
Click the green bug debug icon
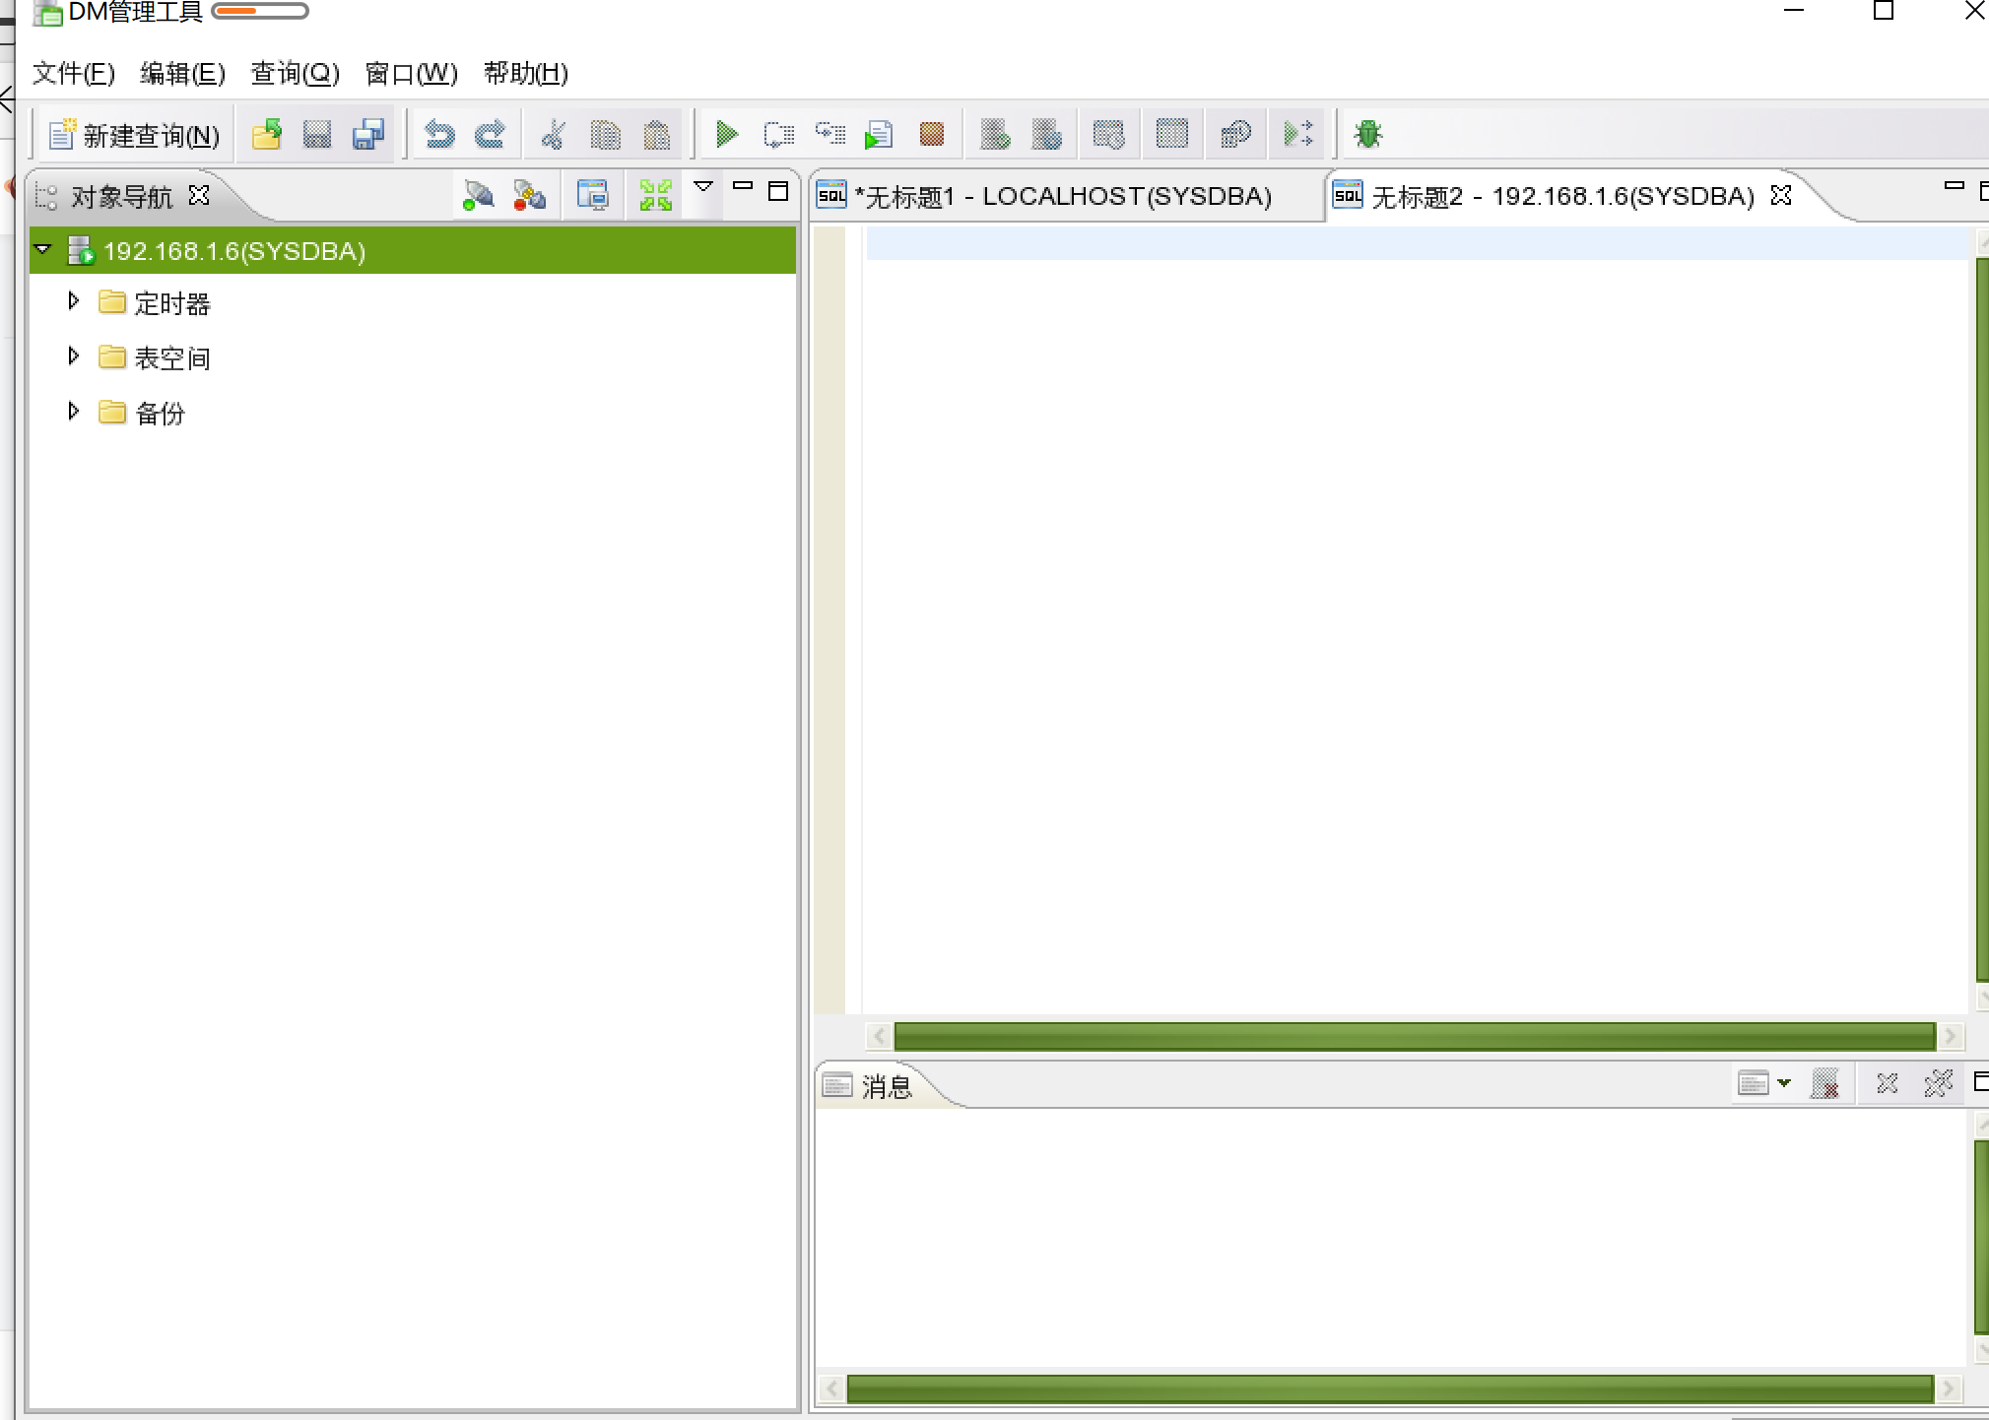[1367, 134]
